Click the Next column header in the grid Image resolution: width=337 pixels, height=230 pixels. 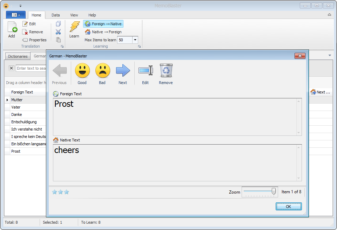coord(321,92)
